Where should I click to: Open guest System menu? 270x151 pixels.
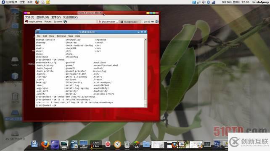(x=58, y=22)
